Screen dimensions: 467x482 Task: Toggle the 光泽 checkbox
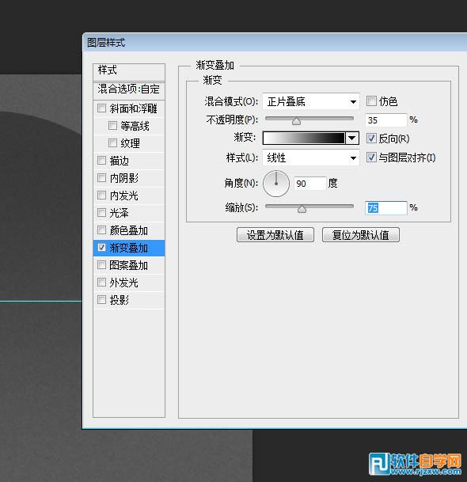(101, 213)
